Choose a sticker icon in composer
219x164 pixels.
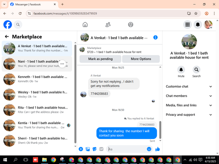click(95, 149)
